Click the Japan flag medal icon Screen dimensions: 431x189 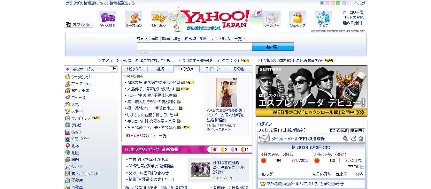click(215, 149)
